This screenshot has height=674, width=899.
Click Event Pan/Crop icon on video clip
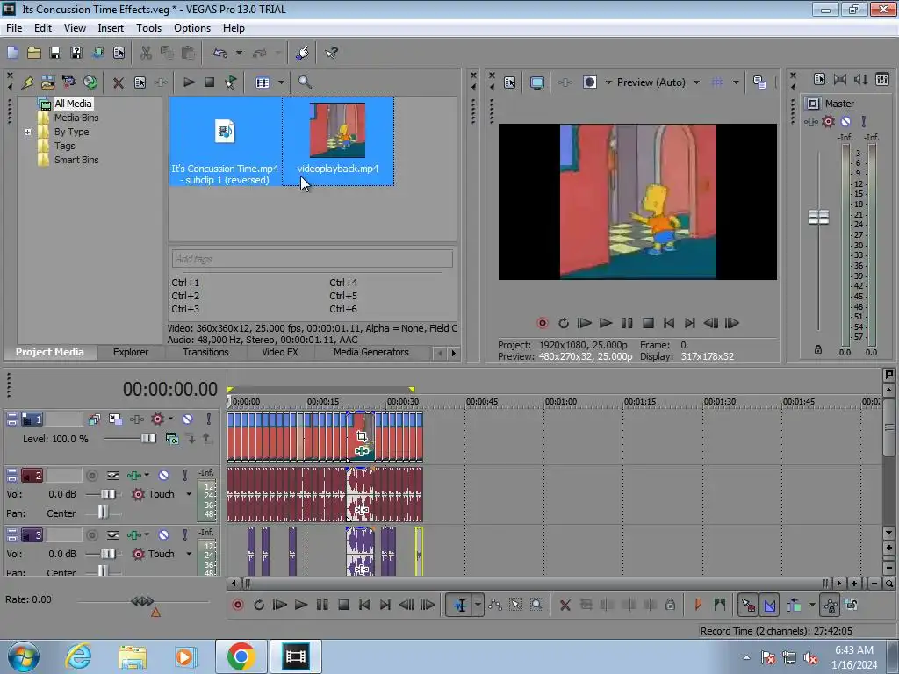point(361,436)
